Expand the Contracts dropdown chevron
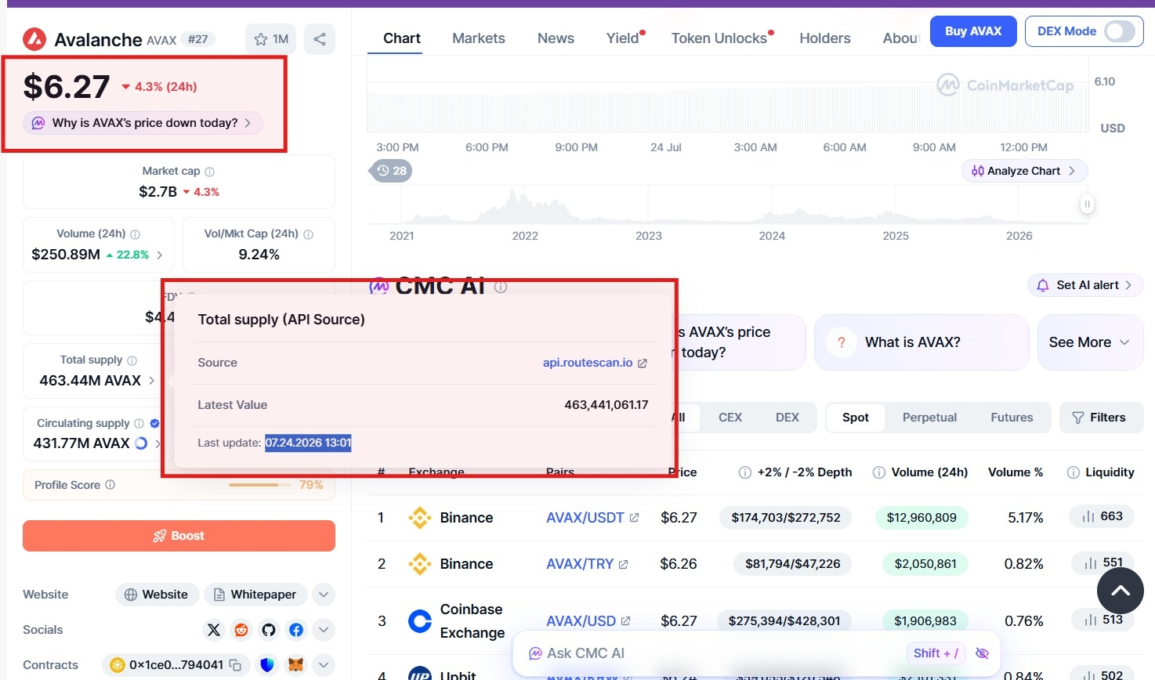The image size is (1155, 680). pyautogui.click(x=324, y=665)
